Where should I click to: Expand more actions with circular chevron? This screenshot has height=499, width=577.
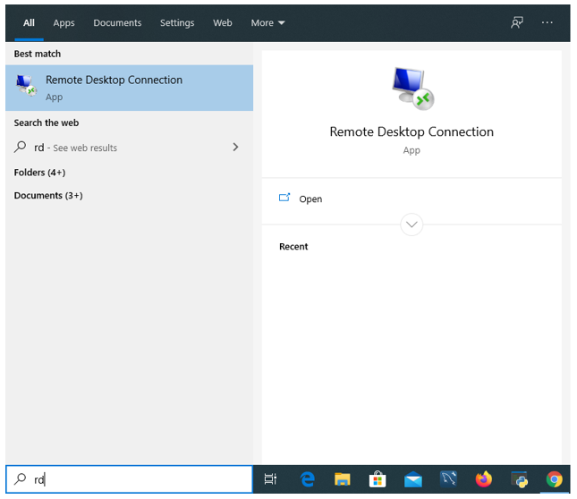point(412,224)
